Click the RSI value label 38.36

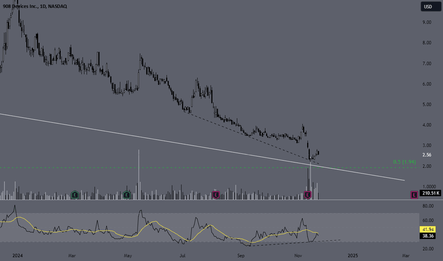(x=427, y=236)
